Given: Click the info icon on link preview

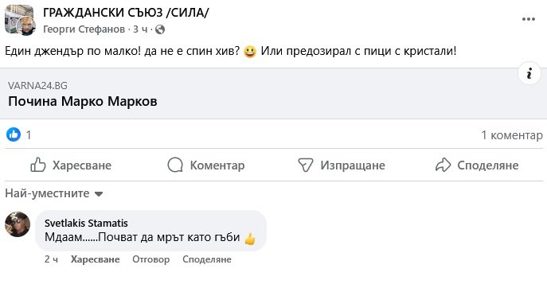Looking at the screenshot, I should [529, 73].
